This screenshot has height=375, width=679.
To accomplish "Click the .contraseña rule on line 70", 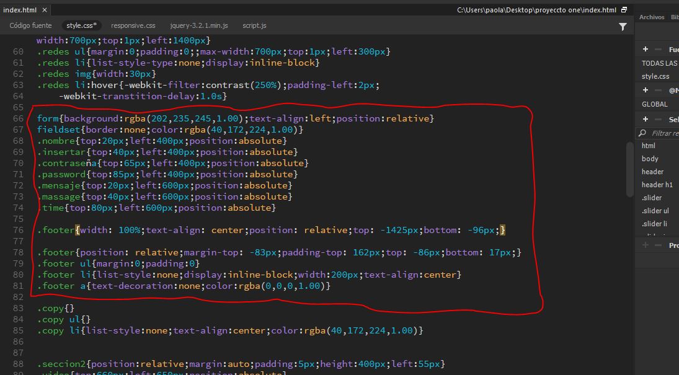I will pyautogui.click(x=173, y=163).
